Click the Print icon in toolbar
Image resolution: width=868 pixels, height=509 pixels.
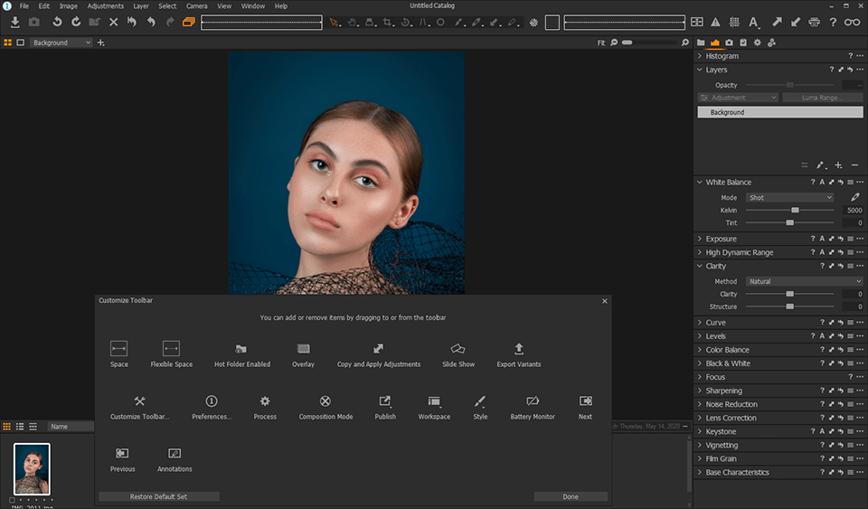point(815,22)
